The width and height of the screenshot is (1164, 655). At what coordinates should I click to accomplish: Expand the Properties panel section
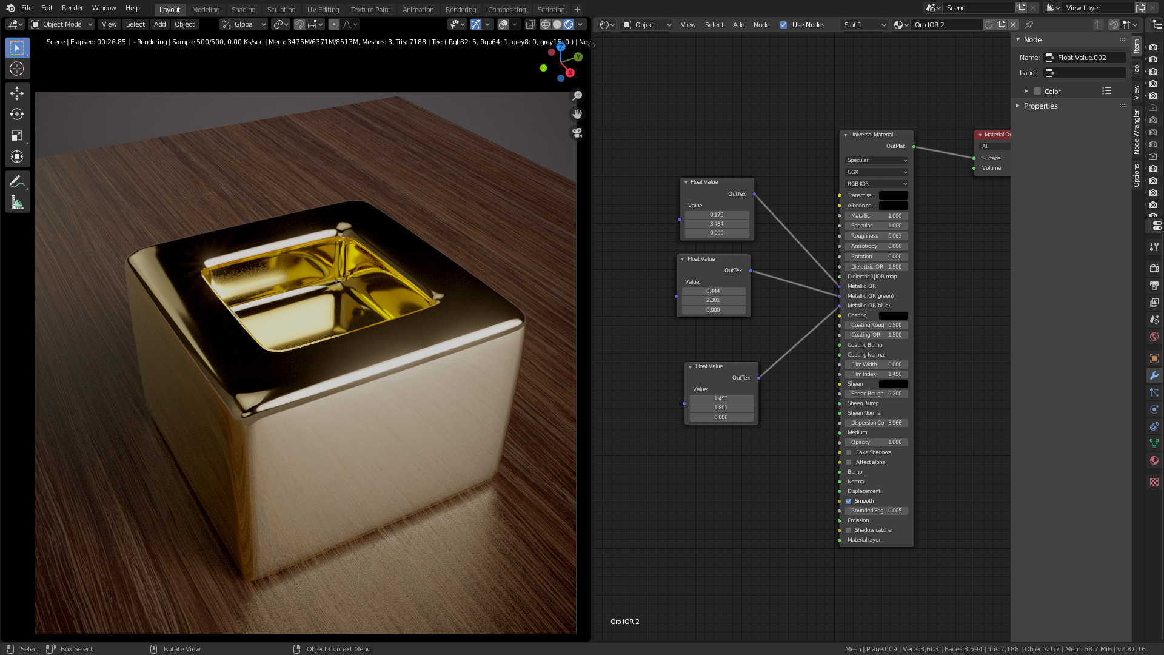click(1040, 106)
